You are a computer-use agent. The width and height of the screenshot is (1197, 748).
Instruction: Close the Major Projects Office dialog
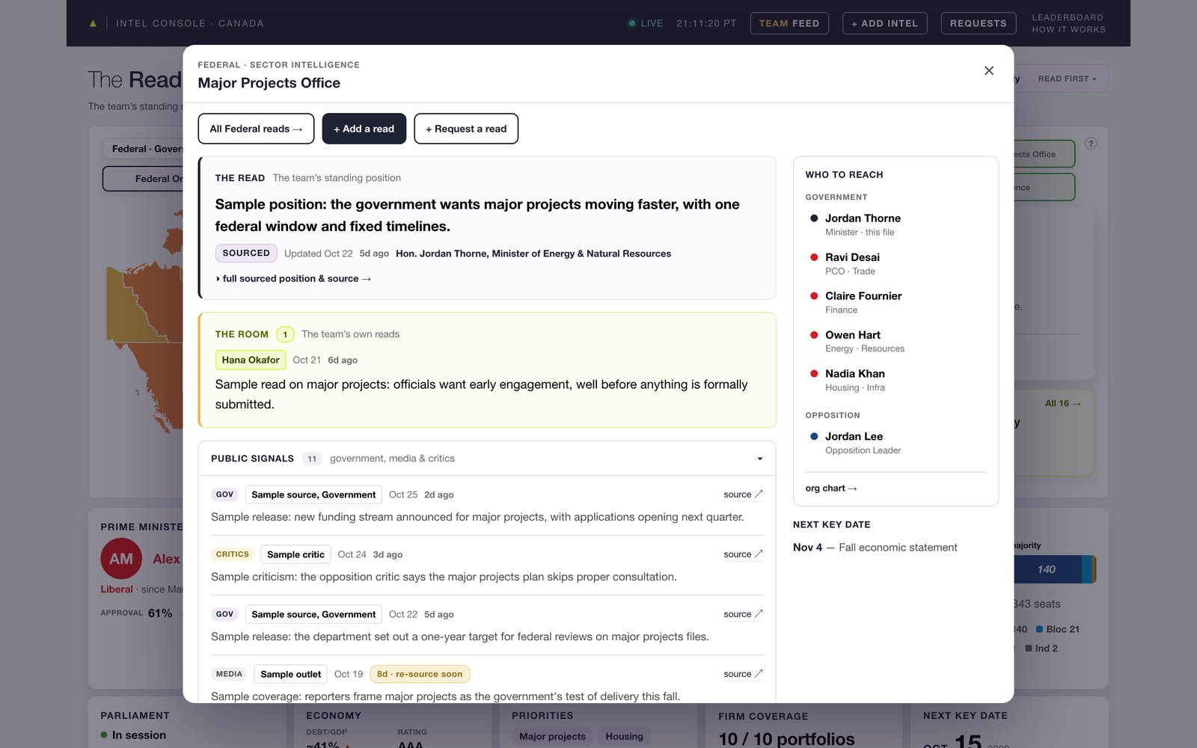pyautogui.click(x=988, y=70)
